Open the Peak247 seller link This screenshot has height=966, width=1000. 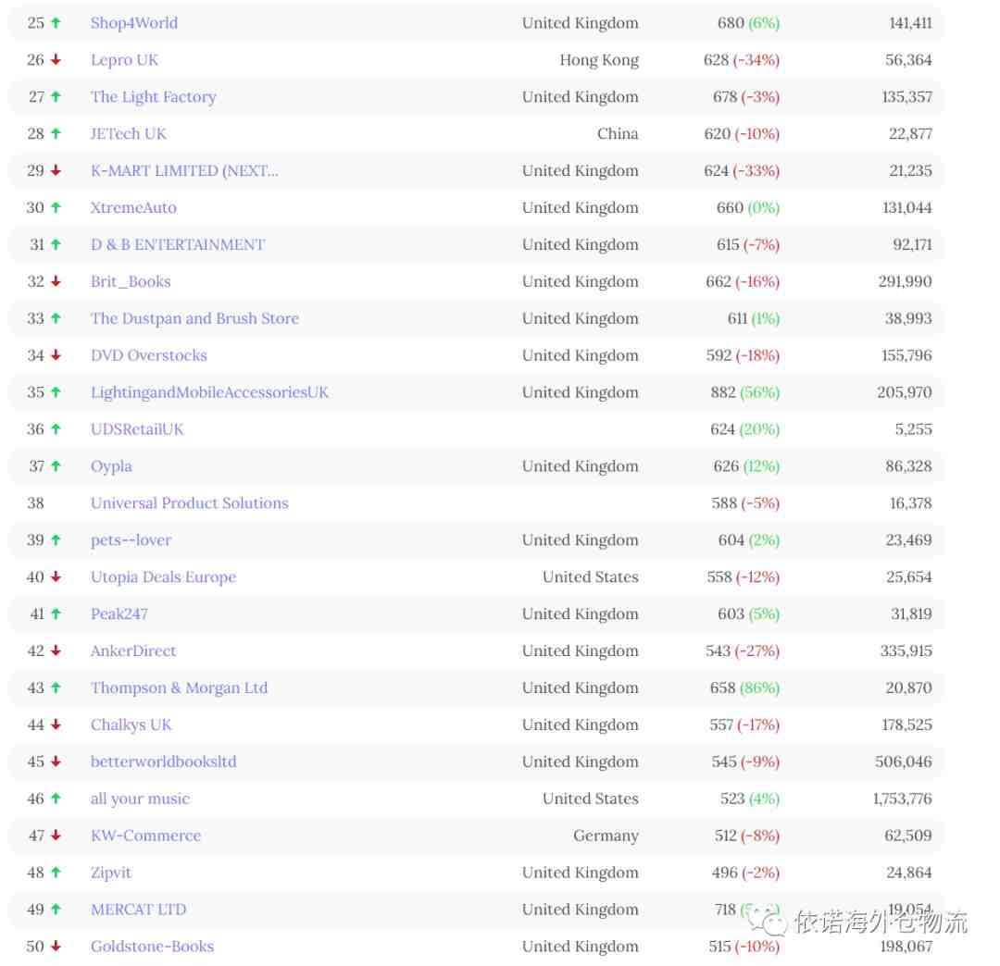119,614
